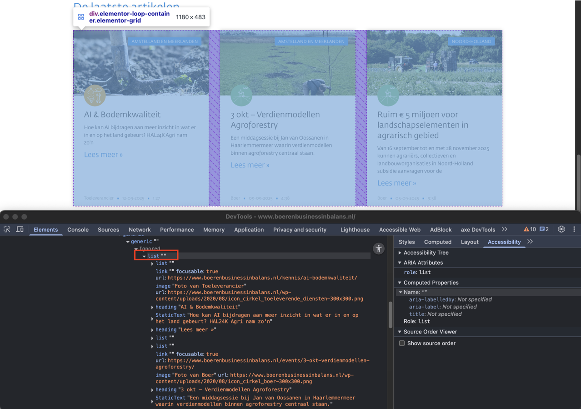The image size is (581, 409).
Task: Toggle the device toolbar icon
Action: 20,229
